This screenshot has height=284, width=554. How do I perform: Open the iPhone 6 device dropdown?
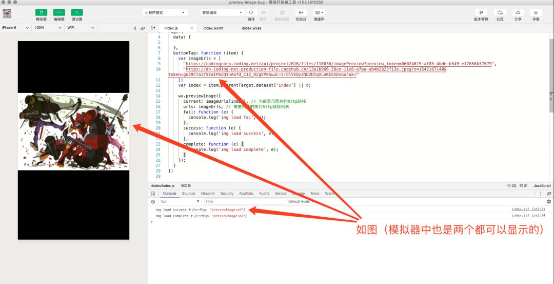click(15, 28)
